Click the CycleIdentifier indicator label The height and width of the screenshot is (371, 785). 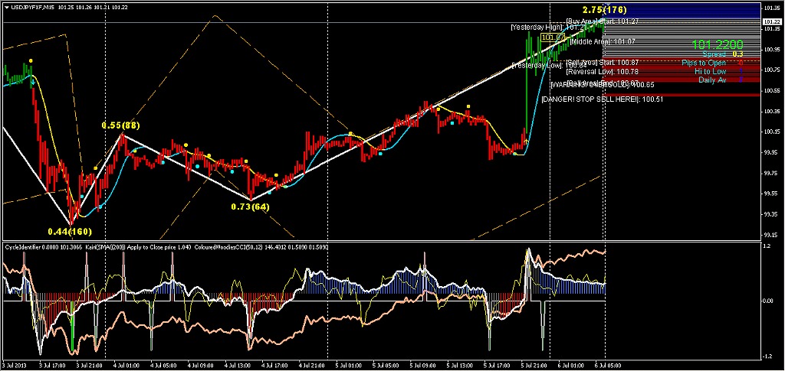coord(21,246)
